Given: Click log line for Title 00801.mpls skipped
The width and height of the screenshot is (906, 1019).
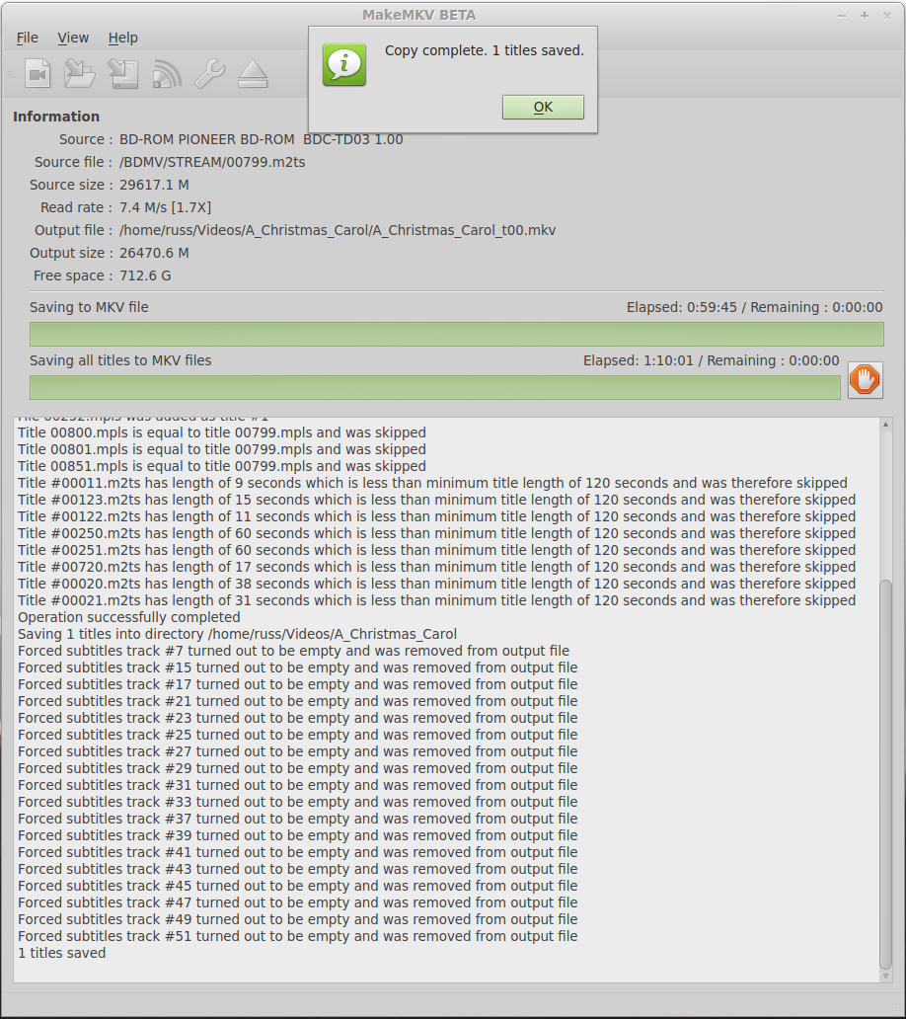Looking at the screenshot, I should [222, 449].
